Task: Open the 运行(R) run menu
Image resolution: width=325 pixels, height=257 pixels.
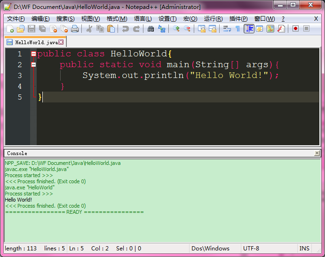Action: click(x=213, y=19)
